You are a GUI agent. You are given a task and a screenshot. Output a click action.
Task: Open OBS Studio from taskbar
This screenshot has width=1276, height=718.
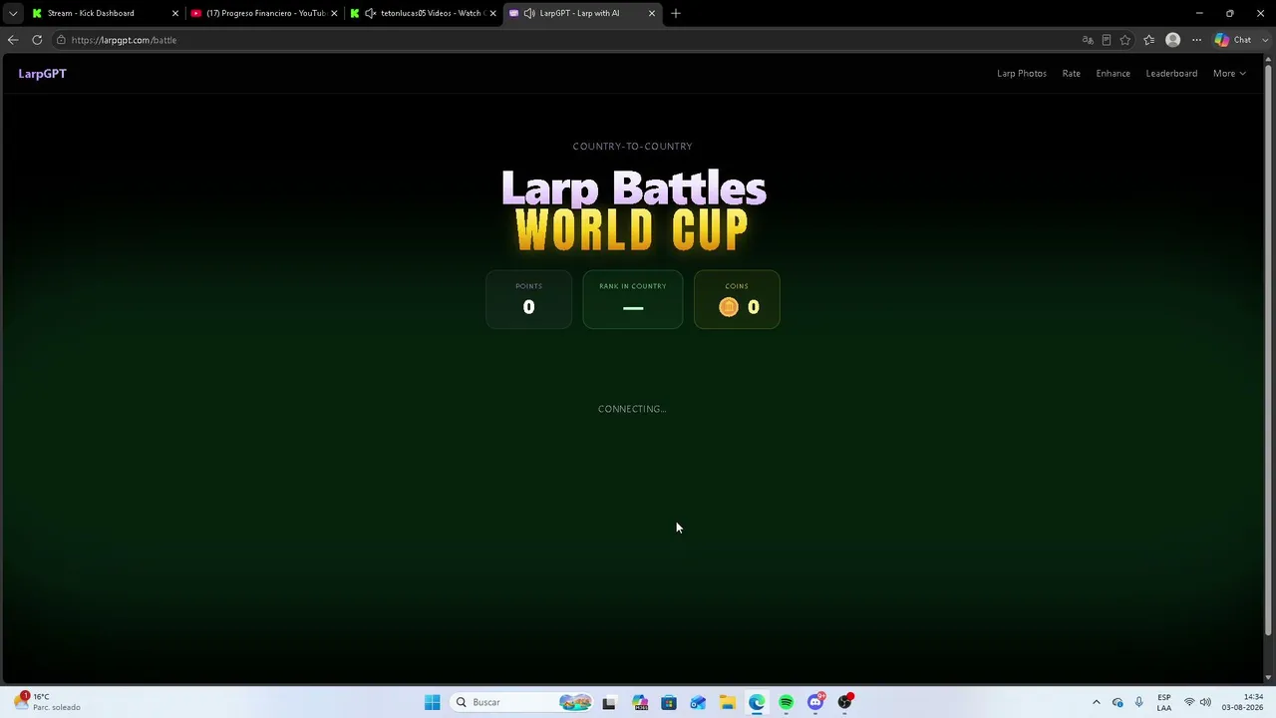[x=845, y=702]
